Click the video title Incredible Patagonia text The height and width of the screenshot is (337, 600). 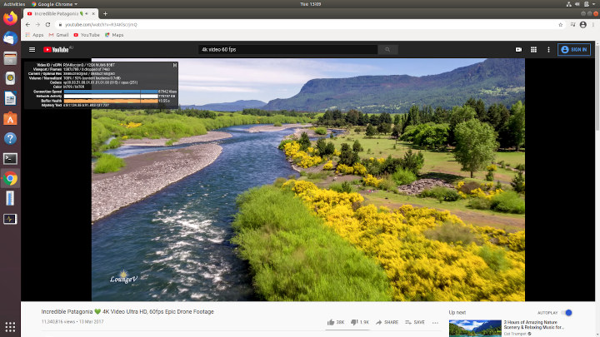pyautogui.click(x=127, y=312)
